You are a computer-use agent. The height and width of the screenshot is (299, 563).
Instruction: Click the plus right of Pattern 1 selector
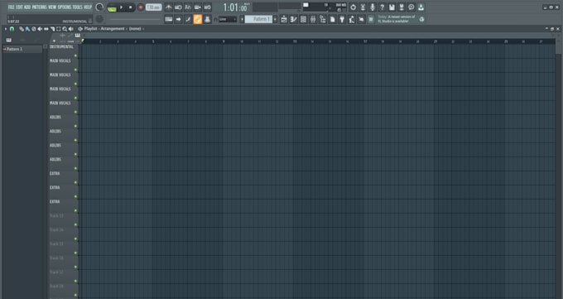click(x=276, y=19)
